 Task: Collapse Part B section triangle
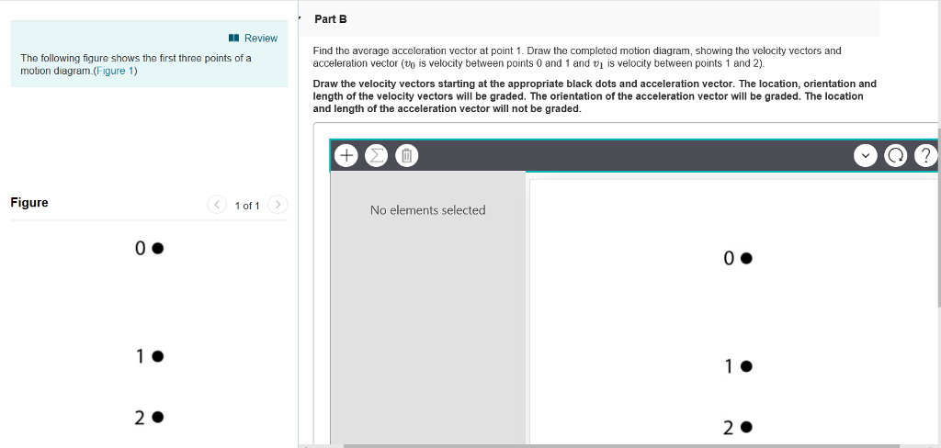tap(301, 17)
